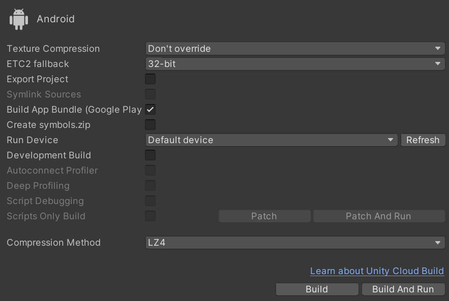Click the Build button
This screenshot has width=449, height=301.
pyautogui.click(x=317, y=289)
